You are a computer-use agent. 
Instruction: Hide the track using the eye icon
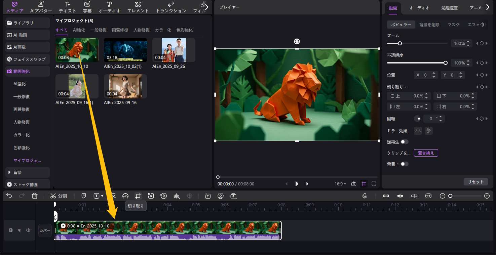[20, 230]
